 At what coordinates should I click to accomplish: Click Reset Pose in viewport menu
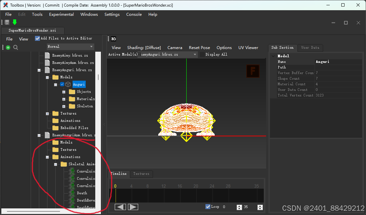199,47
